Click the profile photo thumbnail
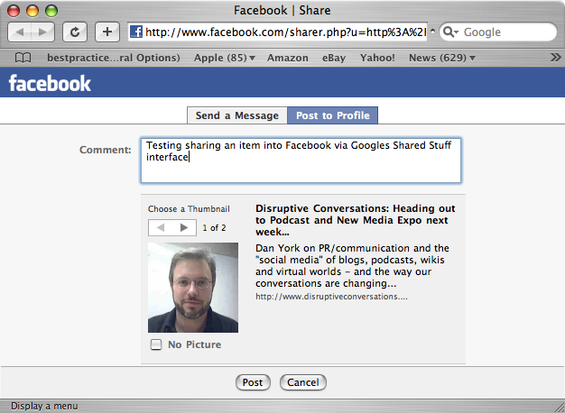 coord(193,288)
